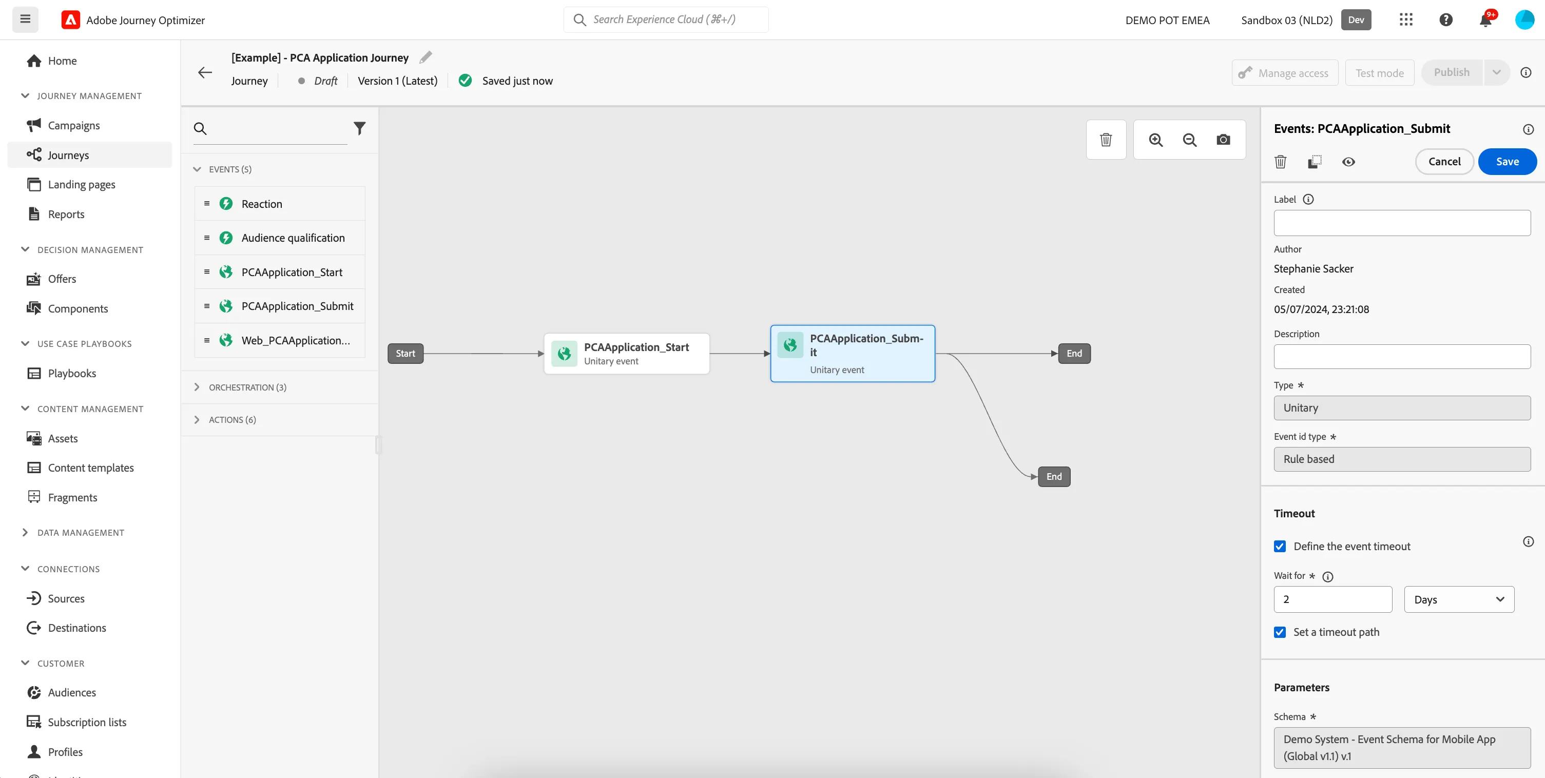The image size is (1545, 778).
Task: Delete the event from properties panel
Action: (x=1281, y=162)
